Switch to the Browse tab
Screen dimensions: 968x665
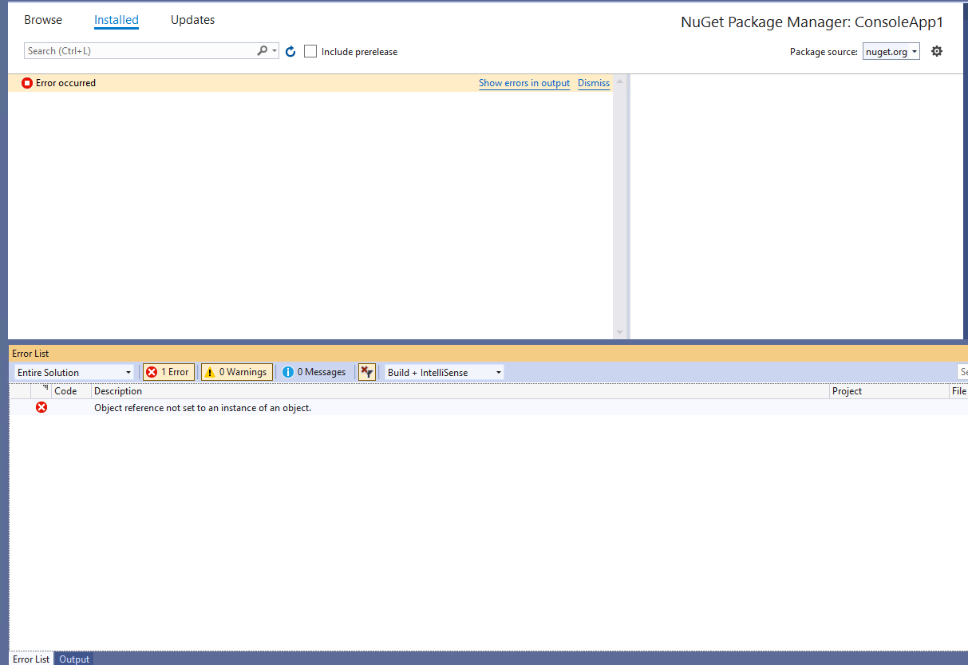[x=43, y=20]
